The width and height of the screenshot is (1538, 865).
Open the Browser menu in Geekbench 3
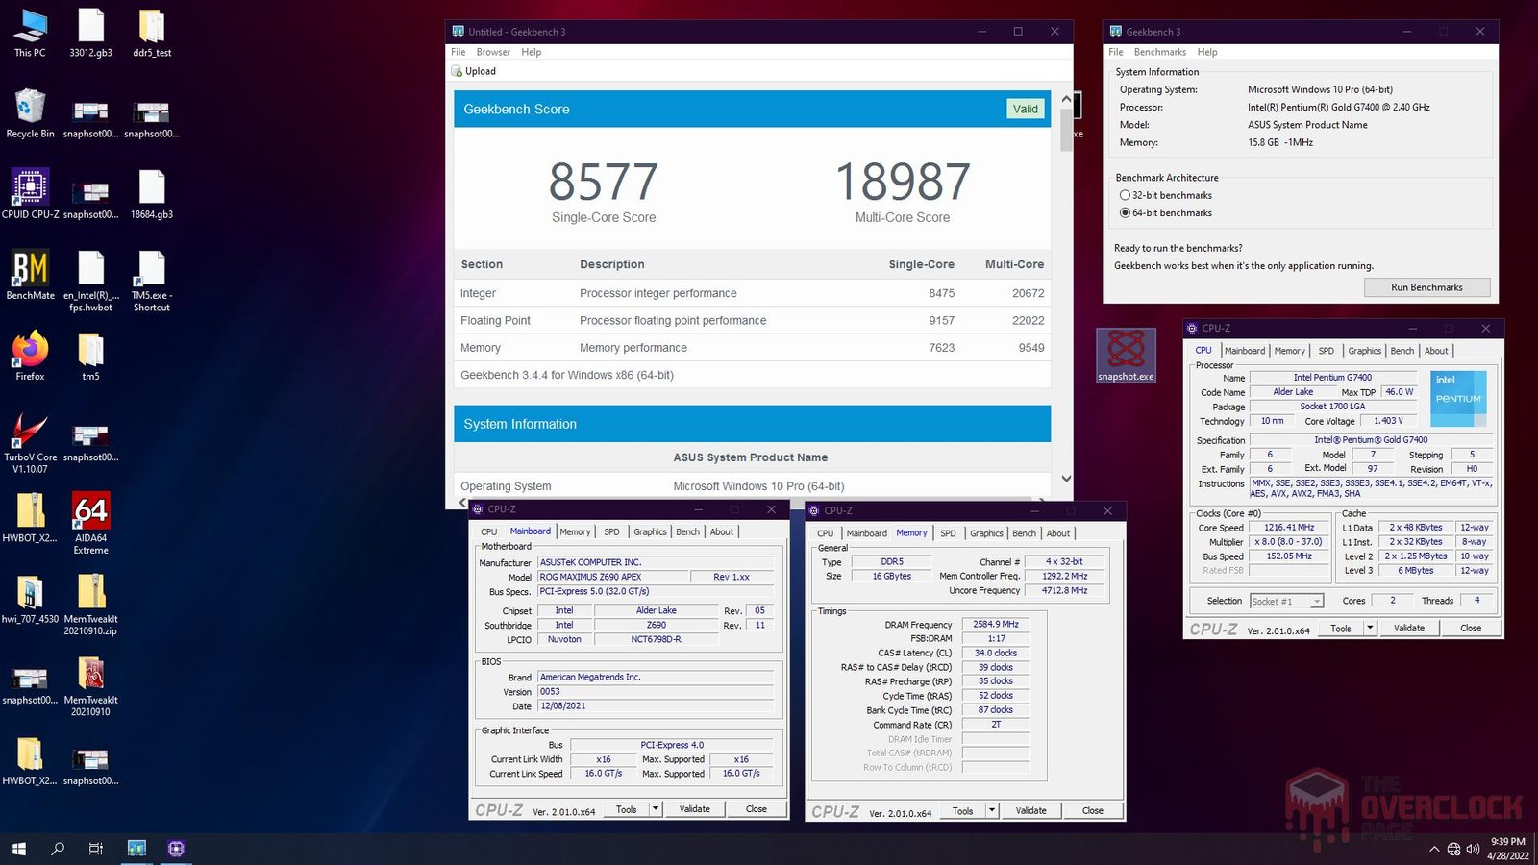pyautogui.click(x=493, y=52)
